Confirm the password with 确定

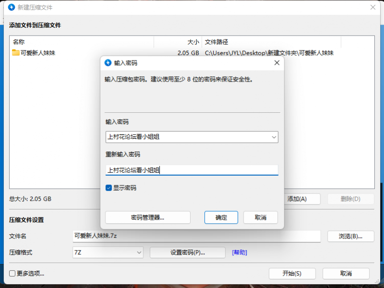point(221,217)
